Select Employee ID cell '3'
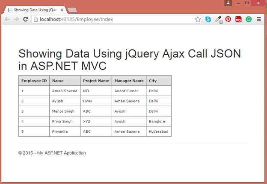The image size is (267, 184). tap(34, 111)
